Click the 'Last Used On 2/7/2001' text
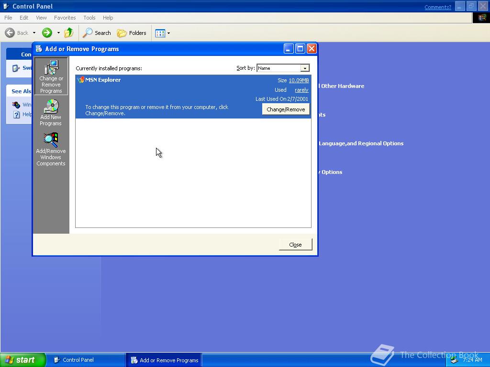The height and width of the screenshot is (367, 490). pyautogui.click(x=281, y=99)
